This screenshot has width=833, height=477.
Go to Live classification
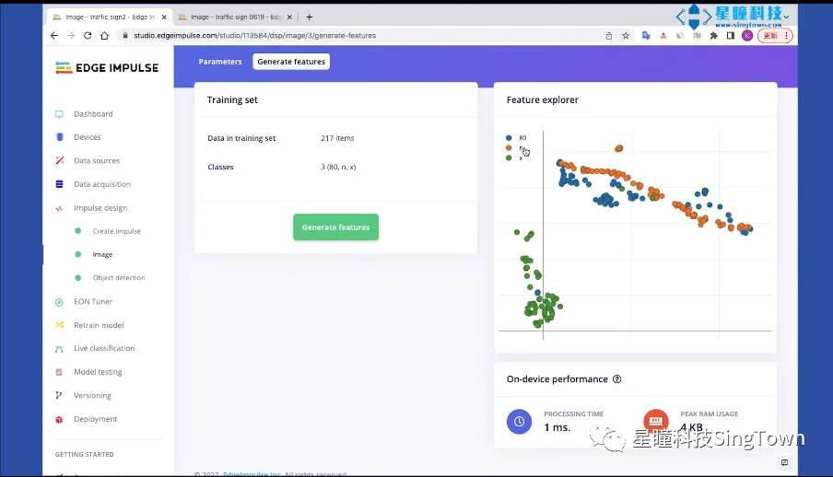(104, 348)
